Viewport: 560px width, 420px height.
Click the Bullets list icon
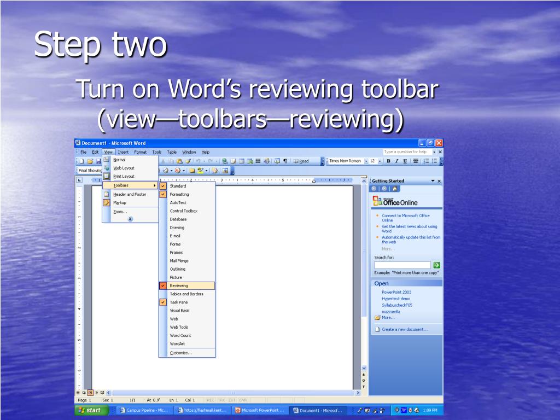(x=434, y=161)
